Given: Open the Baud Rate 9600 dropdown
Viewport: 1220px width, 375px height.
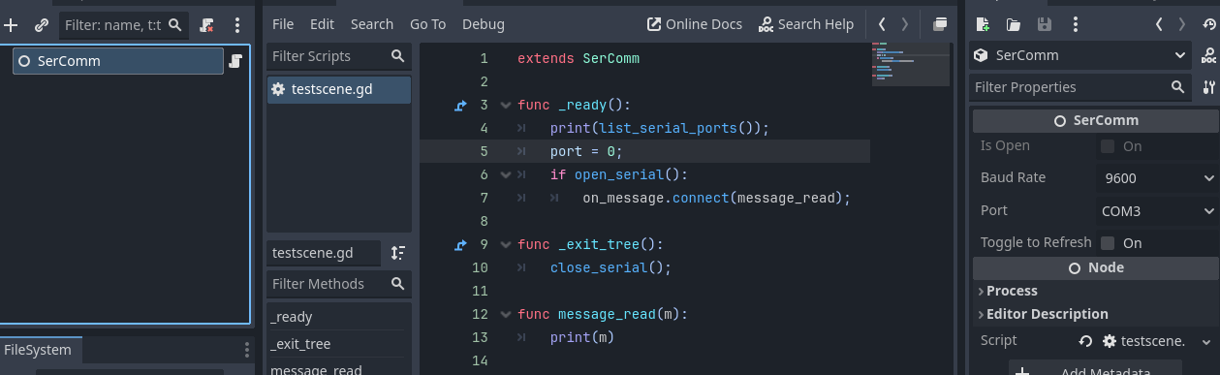Looking at the screenshot, I should tap(1157, 178).
